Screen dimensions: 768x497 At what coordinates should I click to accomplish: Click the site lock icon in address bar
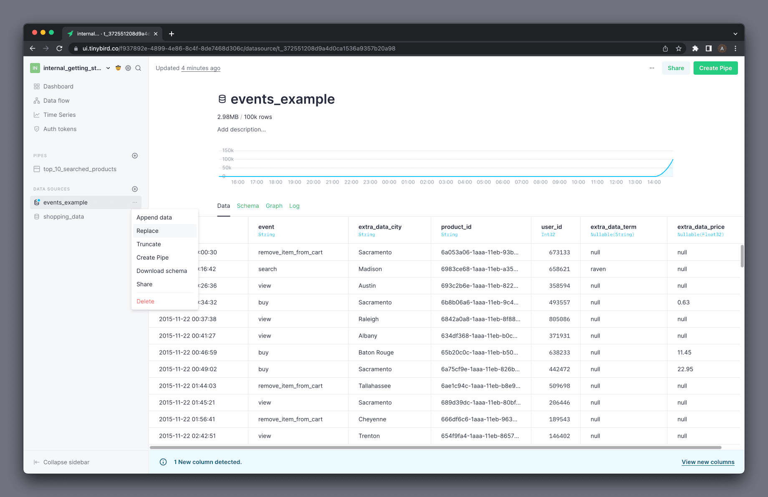76,48
